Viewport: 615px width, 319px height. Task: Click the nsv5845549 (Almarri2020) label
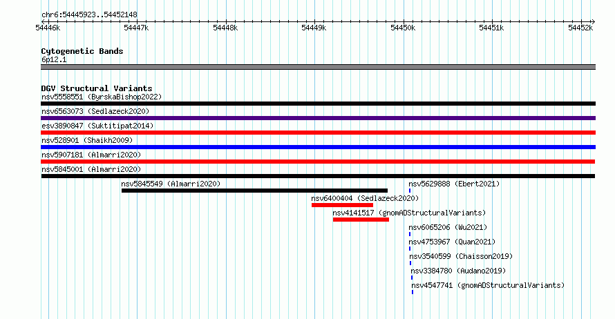pos(171,184)
